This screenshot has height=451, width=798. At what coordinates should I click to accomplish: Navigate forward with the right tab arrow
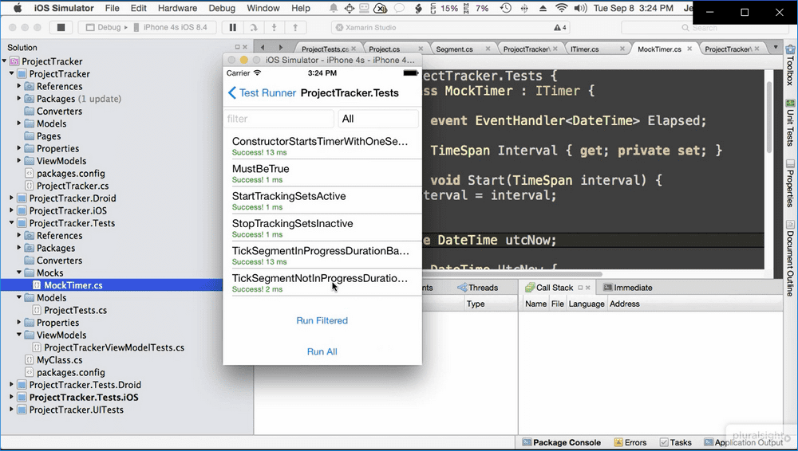click(x=280, y=47)
